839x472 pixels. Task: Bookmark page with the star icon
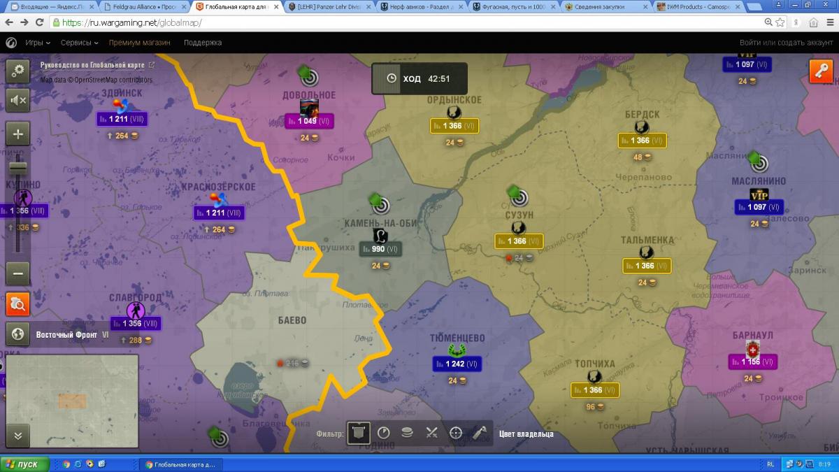point(781,22)
